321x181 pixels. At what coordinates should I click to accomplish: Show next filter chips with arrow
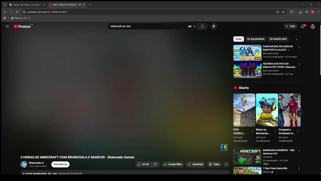coord(296,39)
